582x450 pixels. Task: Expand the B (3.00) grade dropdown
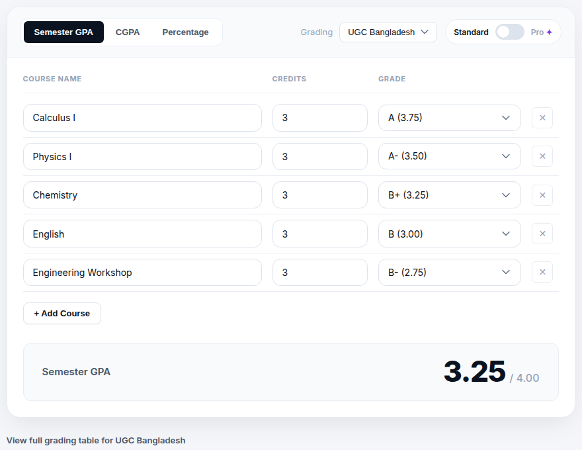450,234
